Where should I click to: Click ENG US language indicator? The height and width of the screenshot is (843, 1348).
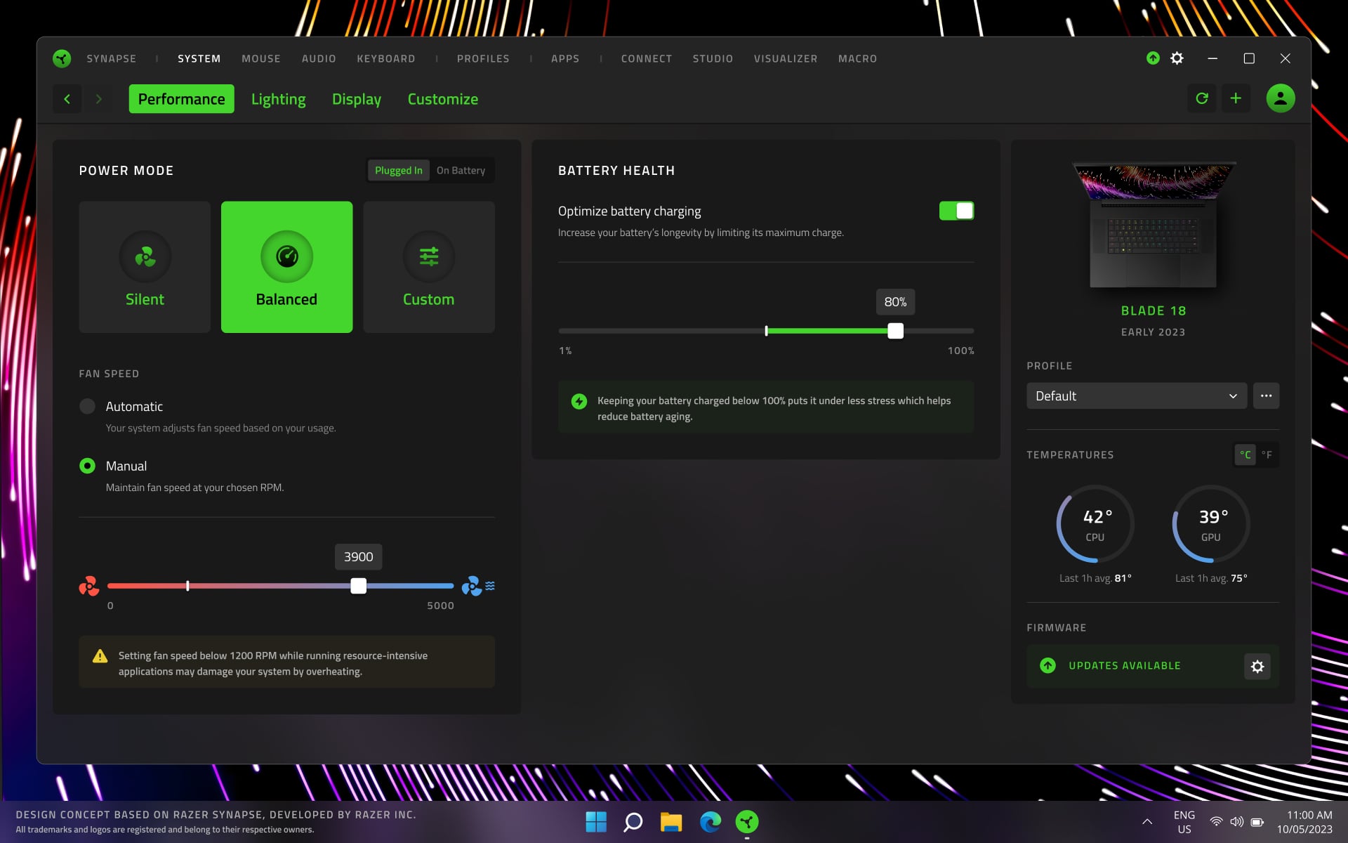pyautogui.click(x=1184, y=822)
